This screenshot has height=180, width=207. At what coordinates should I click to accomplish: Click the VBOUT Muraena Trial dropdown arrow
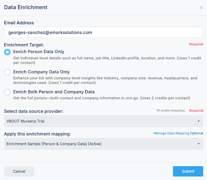tap(199, 121)
